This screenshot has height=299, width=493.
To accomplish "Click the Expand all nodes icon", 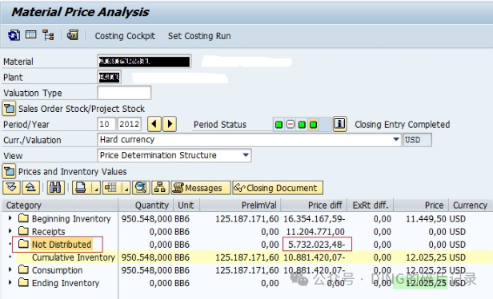I will [x=12, y=188].
